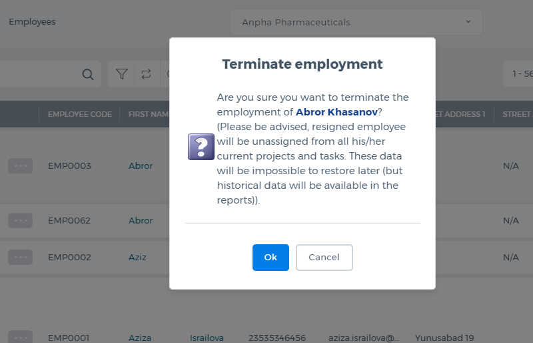Click the search magnifier icon
533x343 pixels.
pyautogui.click(x=88, y=74)
